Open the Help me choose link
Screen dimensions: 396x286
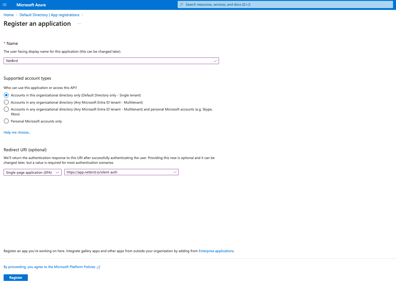(x=17, y=132)
